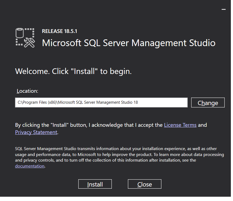Open the documentation link

click(x=30, y=166)
